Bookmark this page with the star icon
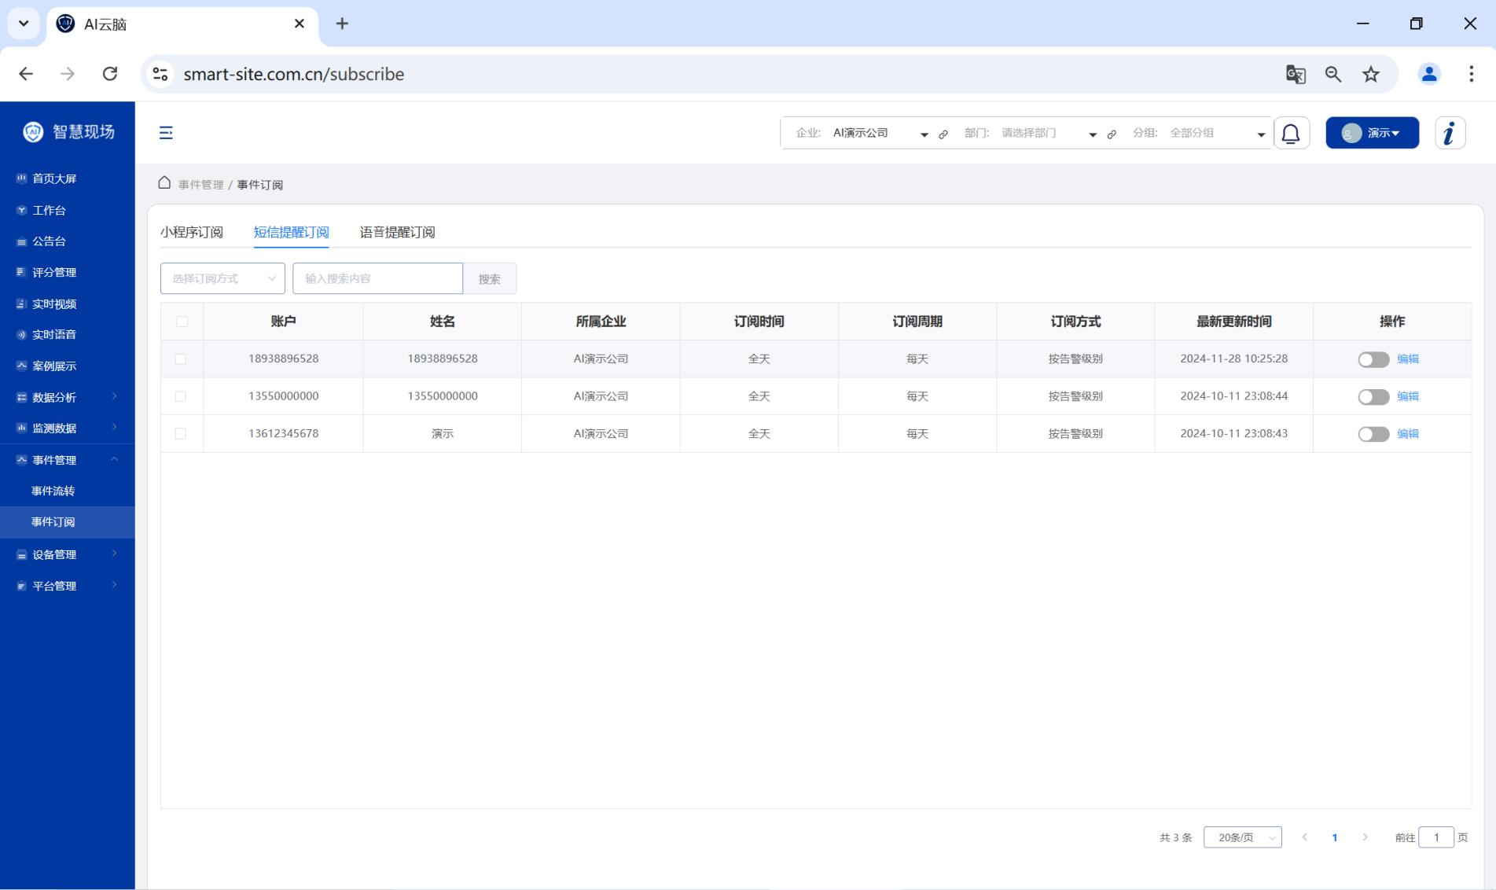This screenshot has width=1496, height=890. coord(1371,74)
